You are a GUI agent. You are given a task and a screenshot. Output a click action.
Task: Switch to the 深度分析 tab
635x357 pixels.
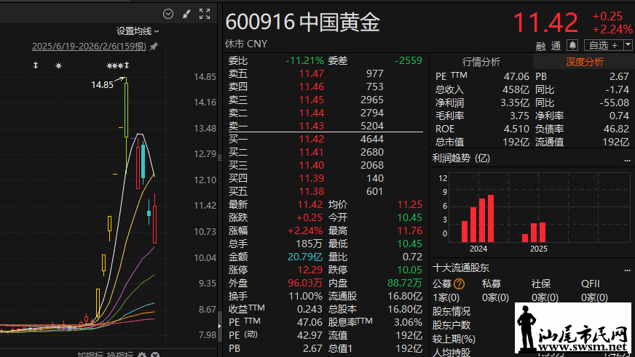click(x=585, y=62)
